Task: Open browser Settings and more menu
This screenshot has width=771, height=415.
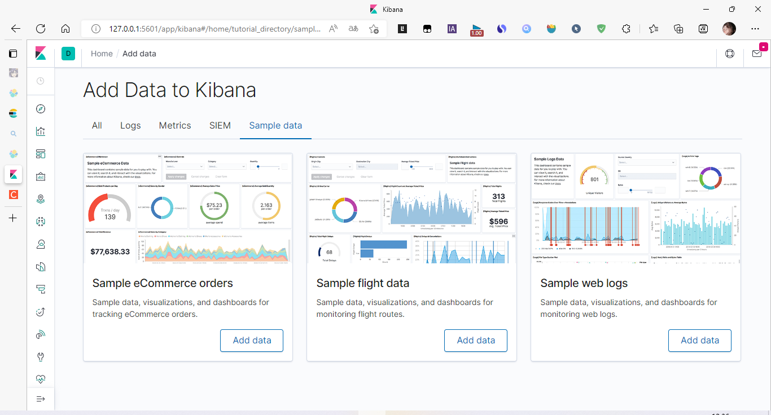Action: tap(755, 29)
